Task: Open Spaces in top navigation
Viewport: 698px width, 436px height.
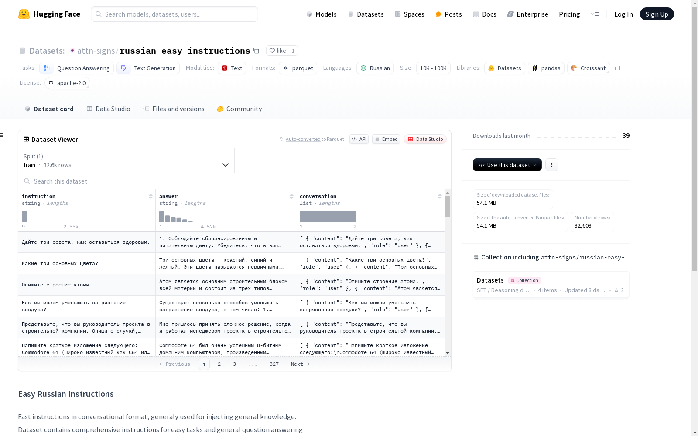Action: (x=410, y=14)
